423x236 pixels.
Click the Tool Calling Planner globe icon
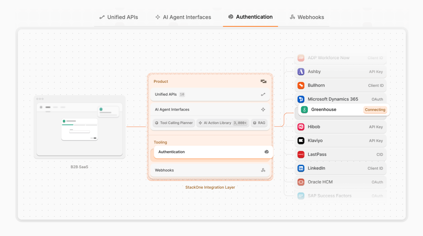tap(157, 123)
